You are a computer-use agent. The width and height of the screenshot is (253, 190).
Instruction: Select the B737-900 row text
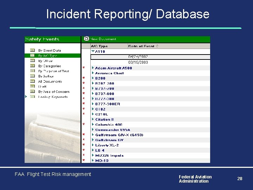coord(105,94)
